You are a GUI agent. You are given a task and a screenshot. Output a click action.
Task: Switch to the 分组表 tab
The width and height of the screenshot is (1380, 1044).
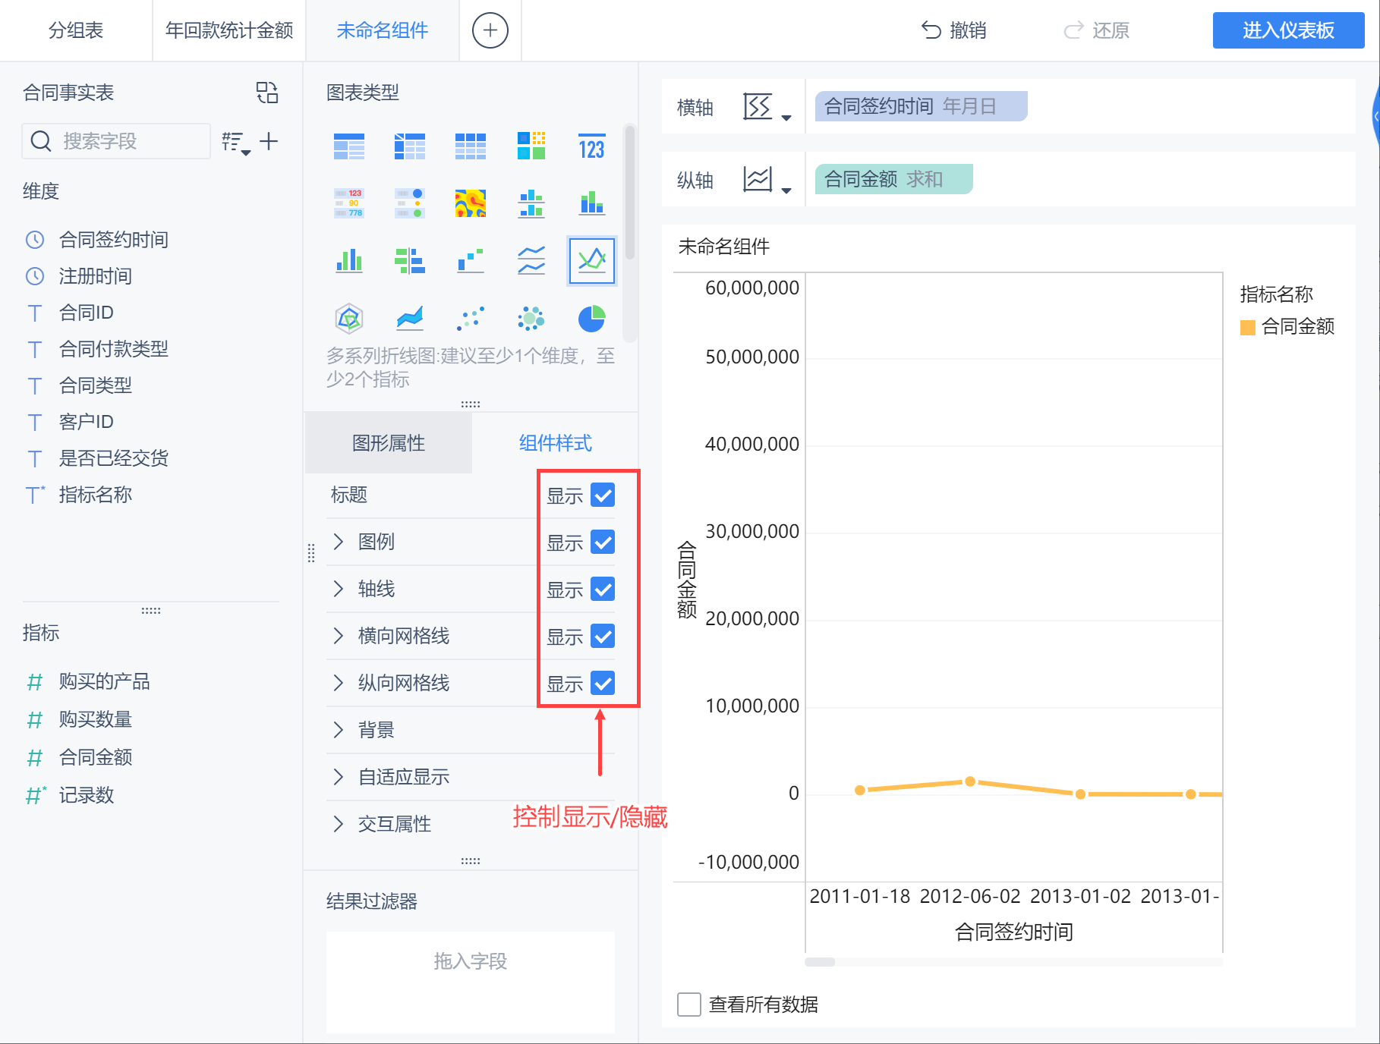(76, 30)
